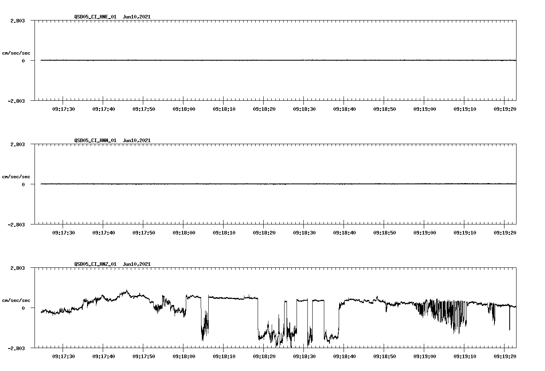Click the HNZ spike burst near 09:19:05

441,316
